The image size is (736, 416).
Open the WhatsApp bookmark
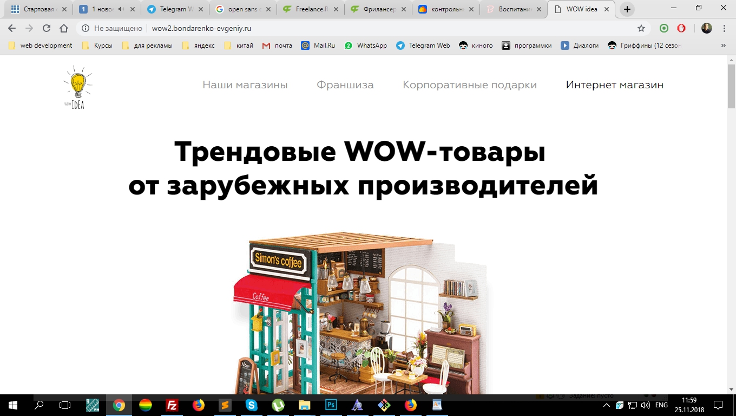(x=366, y=45)
